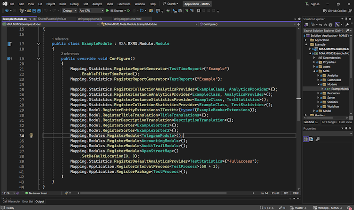Viewport: 354px width, 210px height.
Task: Switch to the Error List tab
Action: coord(27,202)
